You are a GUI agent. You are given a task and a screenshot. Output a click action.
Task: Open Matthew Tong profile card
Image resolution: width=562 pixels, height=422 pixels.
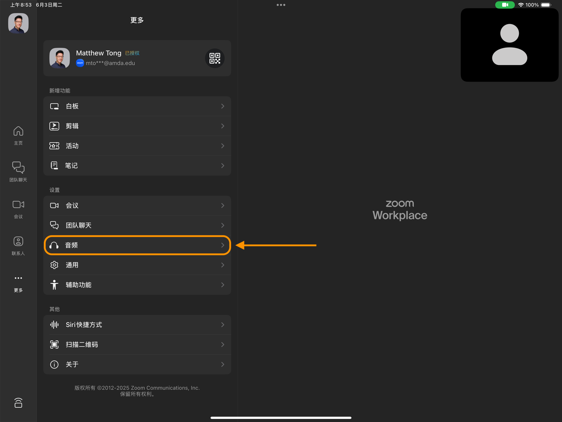click(x=125, y=58)
